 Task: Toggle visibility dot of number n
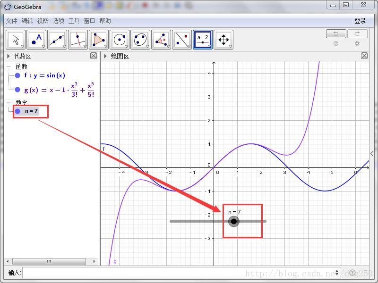coord(17,111)
